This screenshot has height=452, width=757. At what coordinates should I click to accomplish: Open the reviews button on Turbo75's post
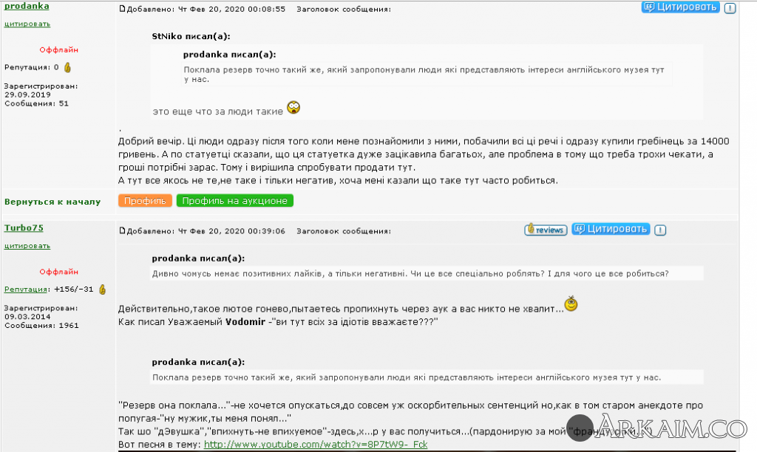click(546, 230)
